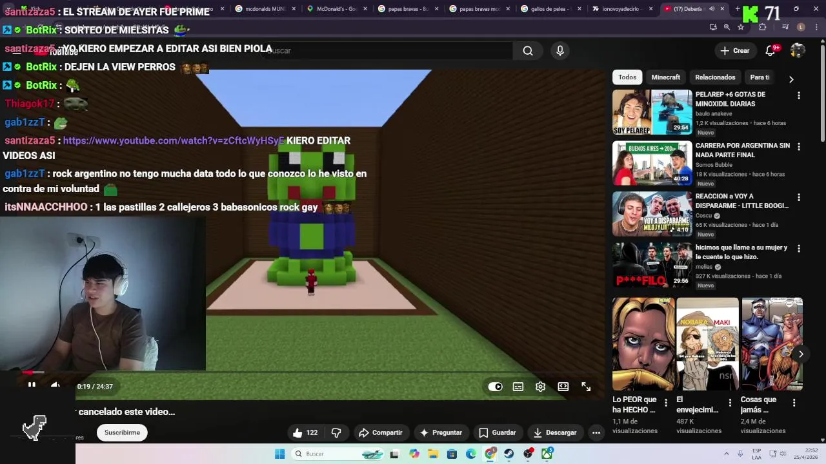The height and width of the screenshot is (464, 826).
Task: Show next shorts with the right arrow
Action: pyautogui.click(x=801, y=354)
